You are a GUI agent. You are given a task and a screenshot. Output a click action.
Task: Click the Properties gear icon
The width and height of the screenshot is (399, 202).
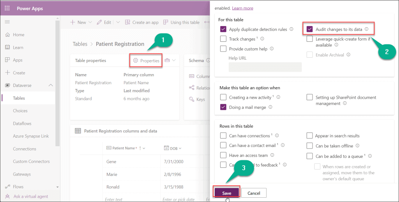tap(136, 60)
